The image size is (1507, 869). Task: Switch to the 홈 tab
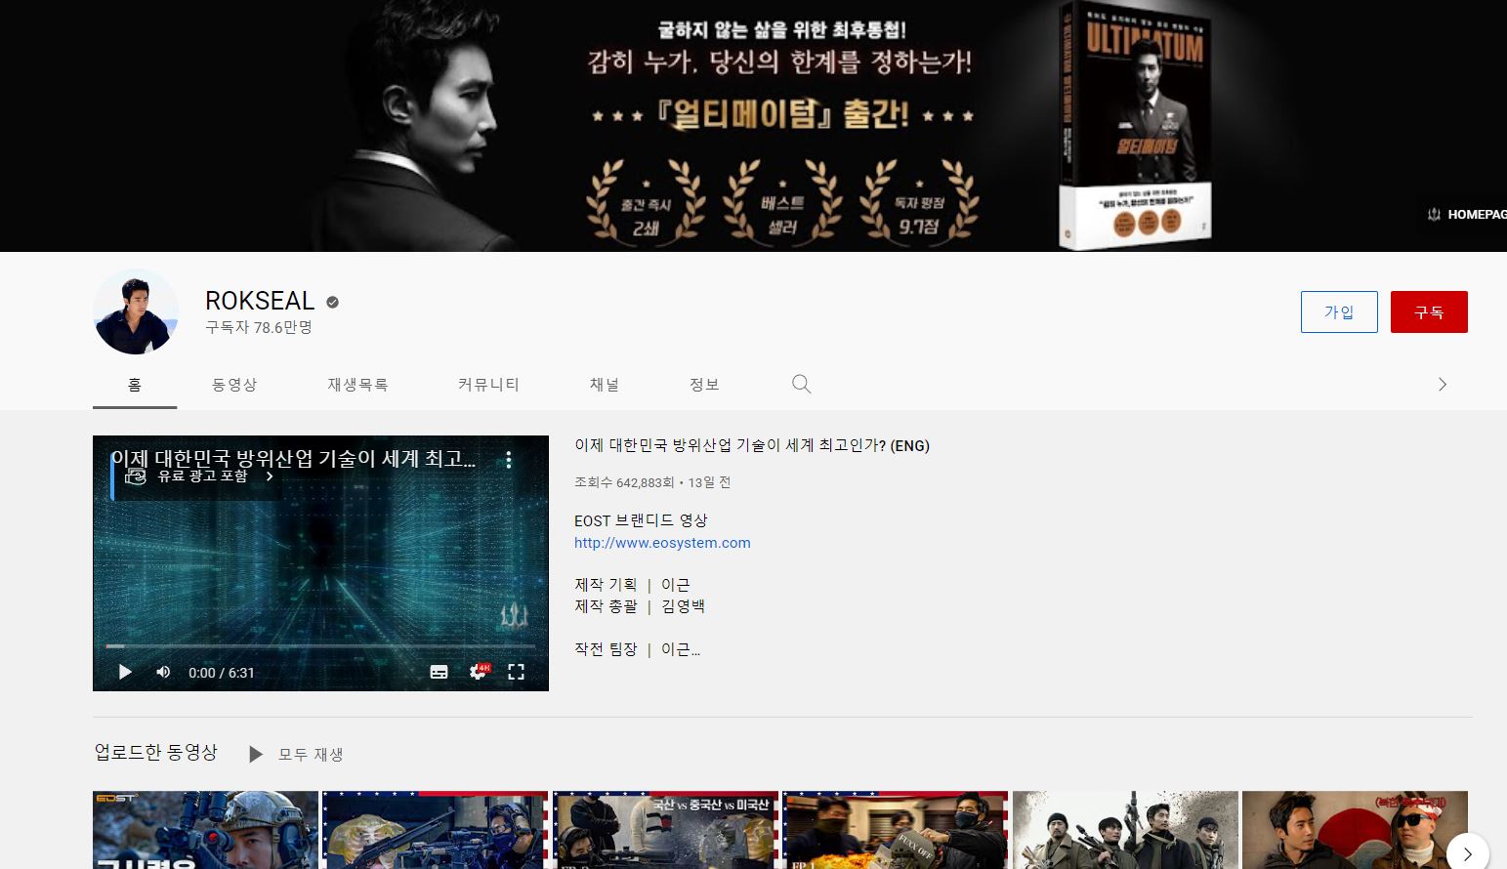point(135,385)
